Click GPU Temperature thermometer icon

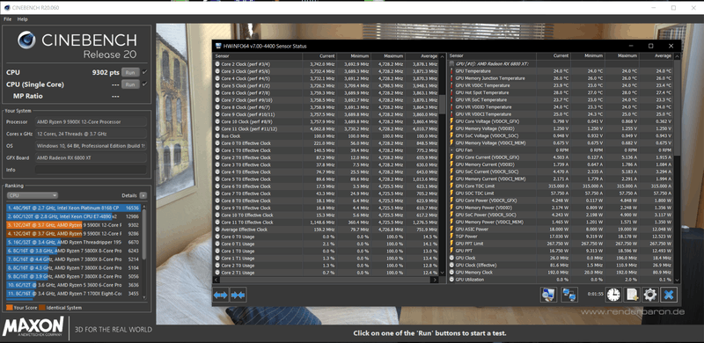451,71
